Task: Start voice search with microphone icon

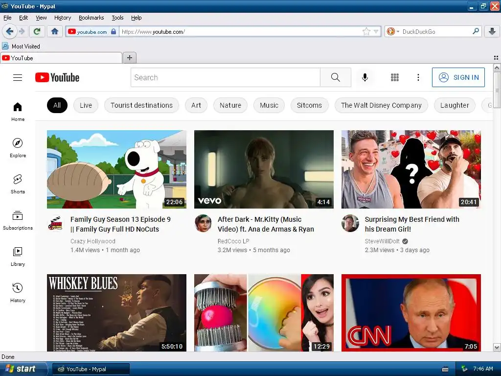Action: (365, 77)
